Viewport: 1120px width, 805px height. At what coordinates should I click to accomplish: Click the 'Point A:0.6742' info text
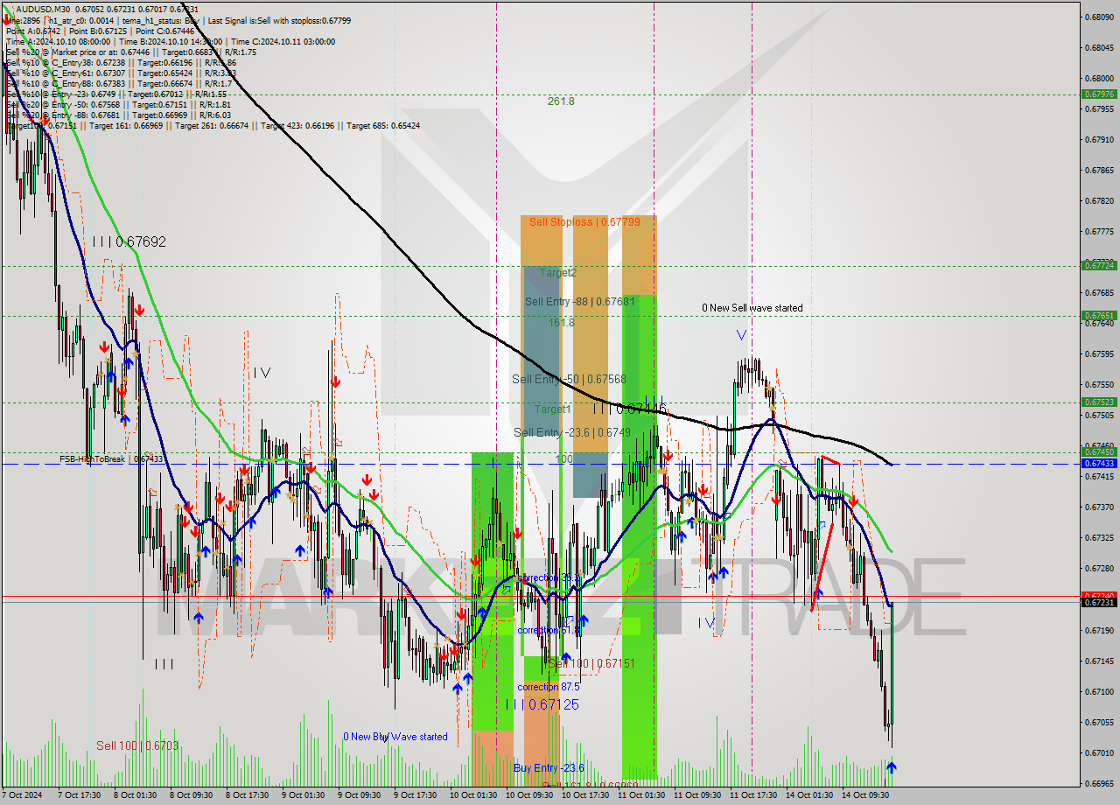click(x=31, y=31)
